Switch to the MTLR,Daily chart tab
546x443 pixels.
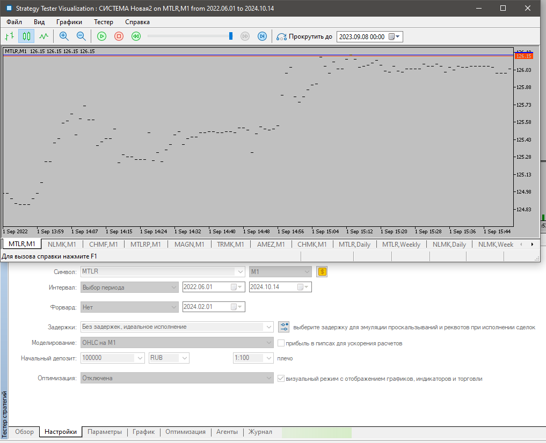click(354, 245)
